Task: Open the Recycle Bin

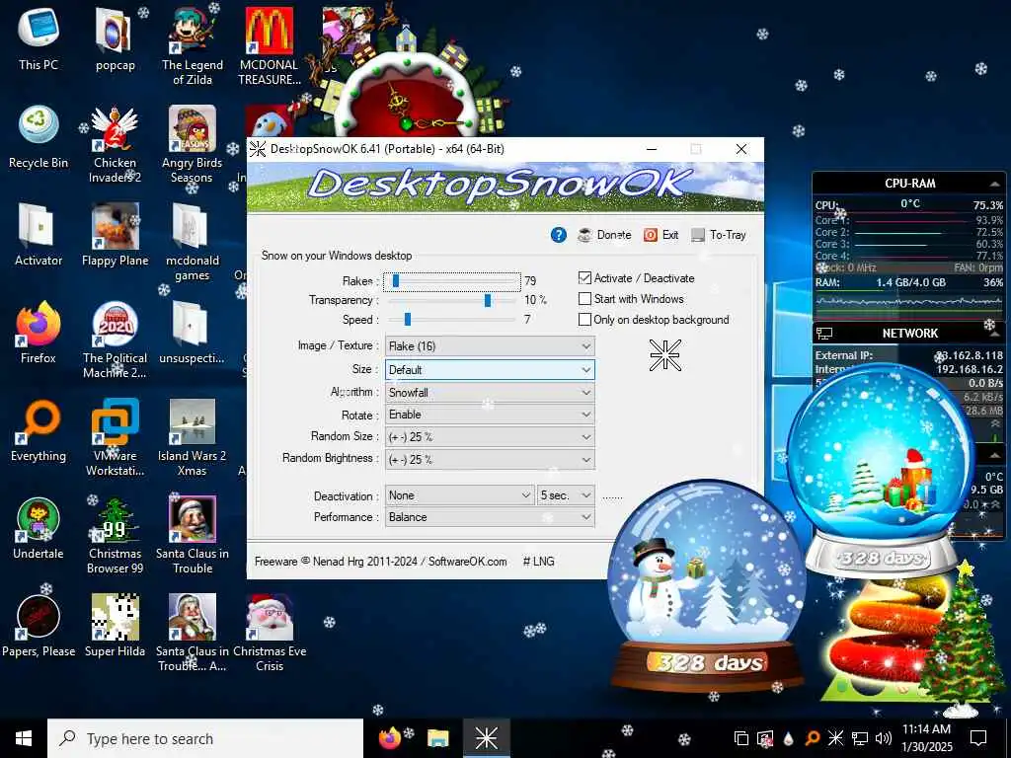Action: (39, 136)
